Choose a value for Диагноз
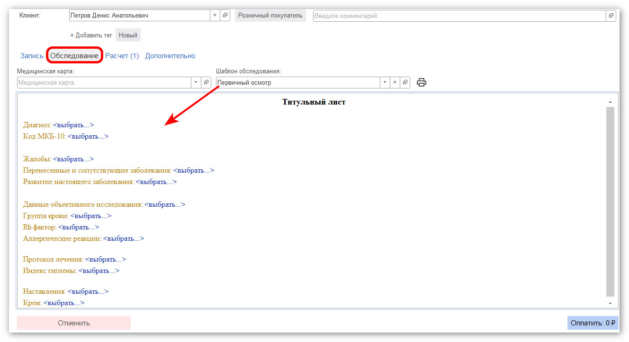The height and width of the screenshot is (342, 629). pyautogui.click(x=73, y=125)
